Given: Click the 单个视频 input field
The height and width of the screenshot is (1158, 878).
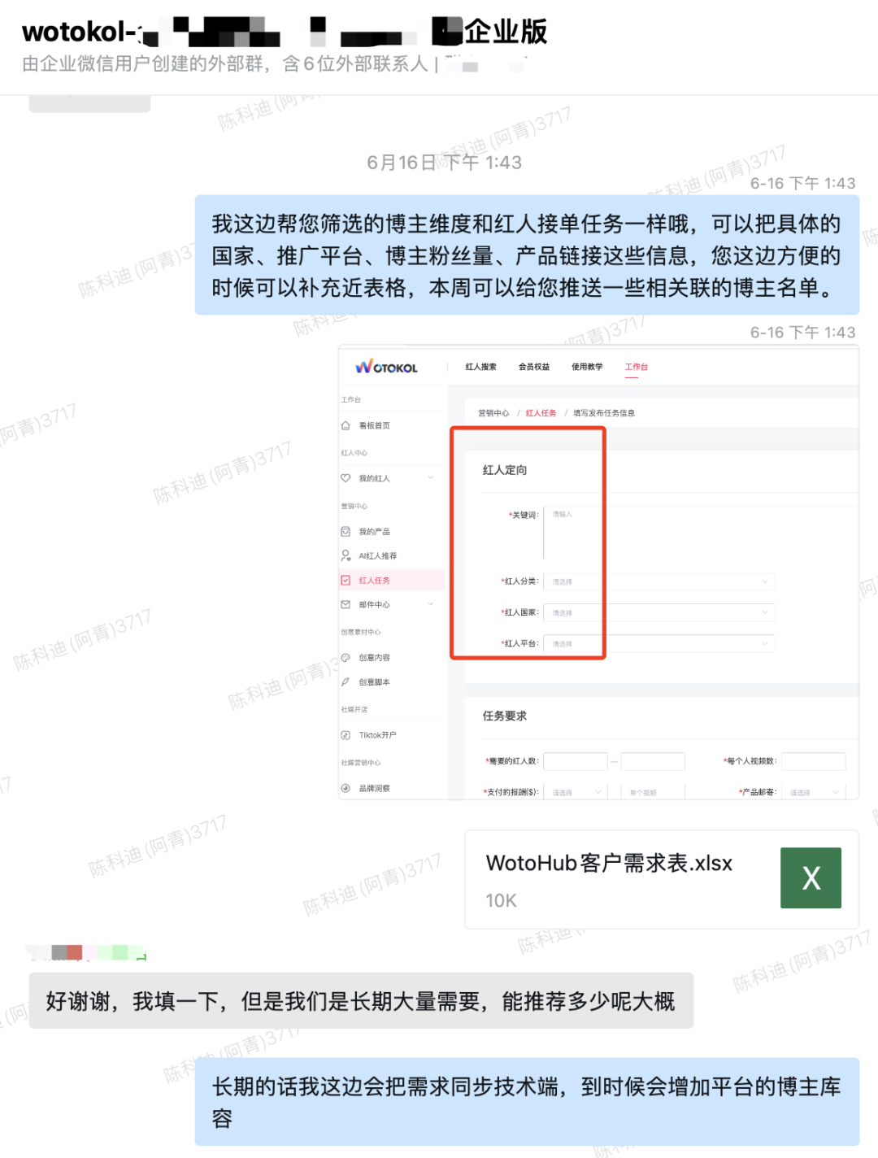Looking at the screenshot, I should coord(653,792).
